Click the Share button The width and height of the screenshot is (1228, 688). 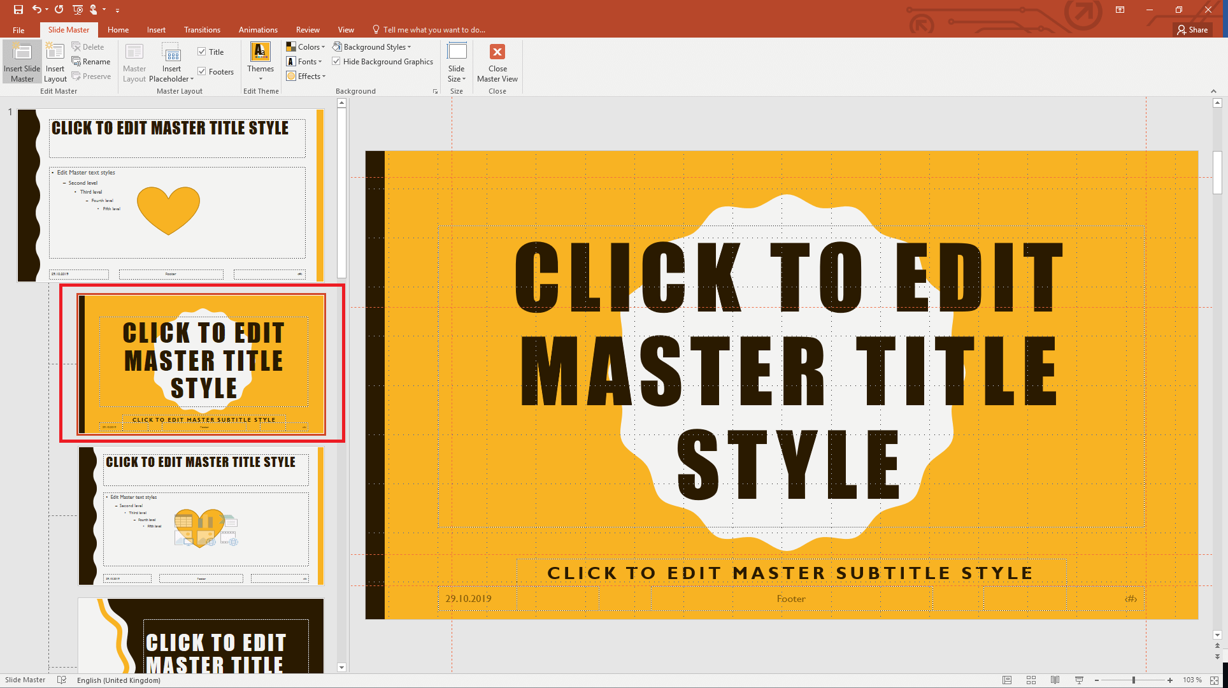tap(1192, 29)
